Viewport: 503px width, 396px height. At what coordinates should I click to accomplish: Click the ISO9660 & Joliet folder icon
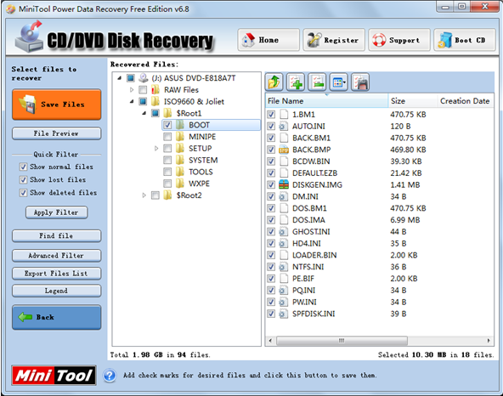point(155,101)
